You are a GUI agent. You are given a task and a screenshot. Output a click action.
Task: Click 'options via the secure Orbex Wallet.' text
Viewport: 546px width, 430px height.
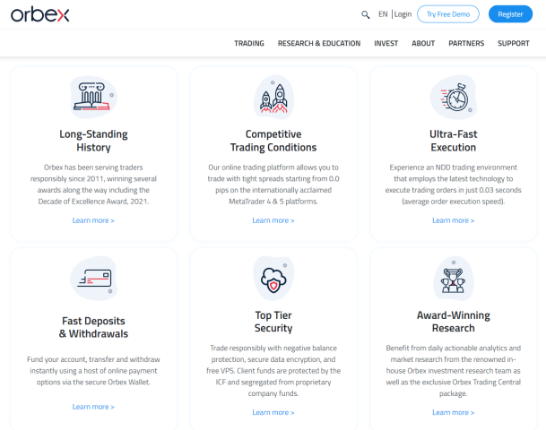(x=93, y=382)
